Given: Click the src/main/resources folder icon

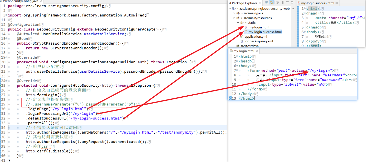Looking at the screenshot, I should click(x=238, y=18).
